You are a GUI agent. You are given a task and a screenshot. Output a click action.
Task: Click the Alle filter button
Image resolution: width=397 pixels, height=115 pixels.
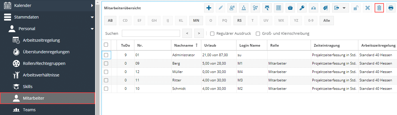point(327,21)
